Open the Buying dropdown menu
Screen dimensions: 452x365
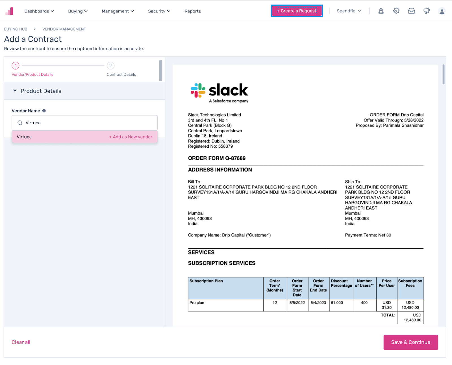click(78, 11)
